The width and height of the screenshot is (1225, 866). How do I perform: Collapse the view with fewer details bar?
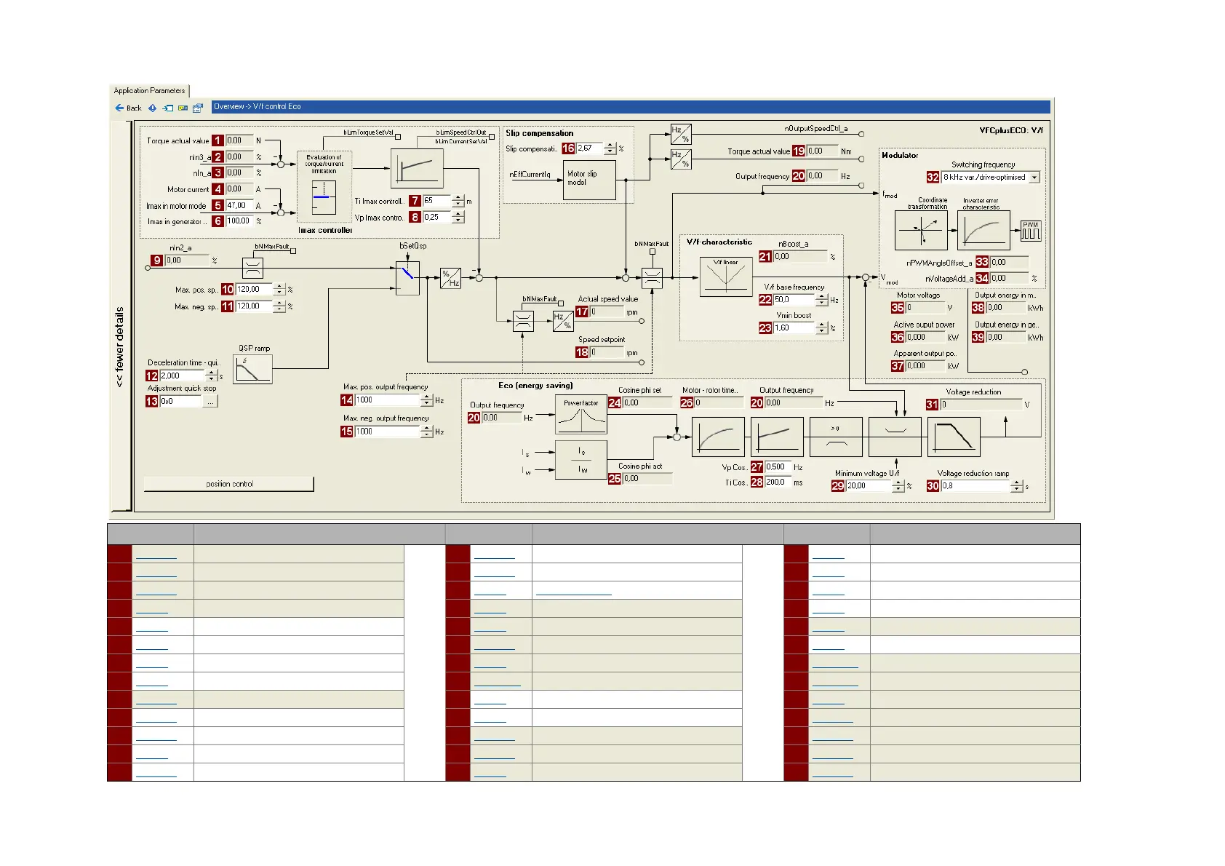click(120, 346)
